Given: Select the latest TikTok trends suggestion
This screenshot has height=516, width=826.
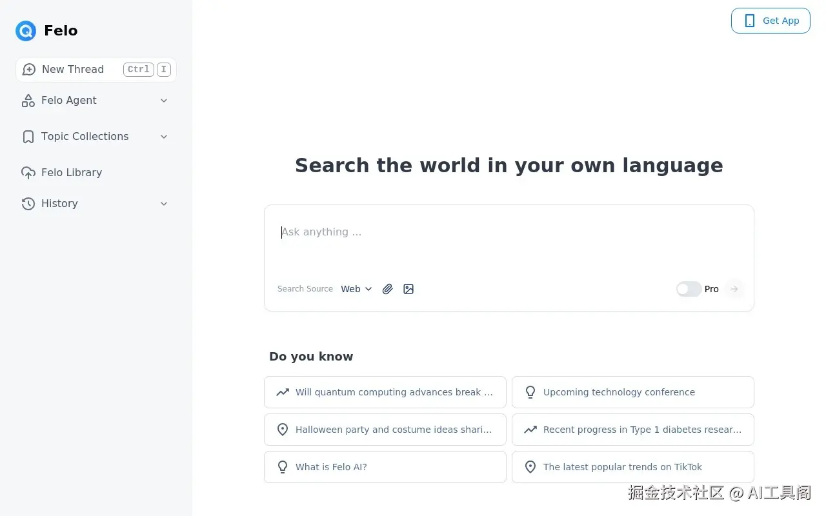Looking at the screenshot, I should coord(633,467).
